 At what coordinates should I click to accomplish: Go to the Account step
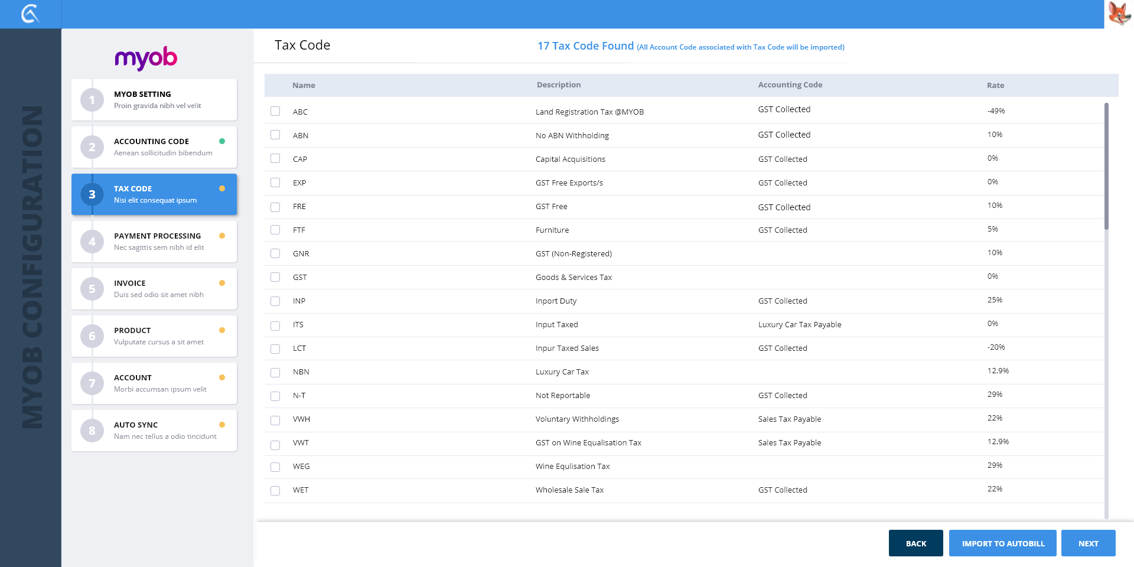(x=154, y=383)
